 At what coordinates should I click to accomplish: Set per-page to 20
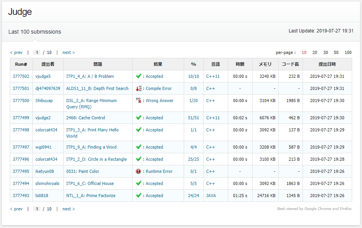click(314, 52)
